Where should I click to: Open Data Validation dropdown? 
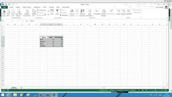[89, 15]
